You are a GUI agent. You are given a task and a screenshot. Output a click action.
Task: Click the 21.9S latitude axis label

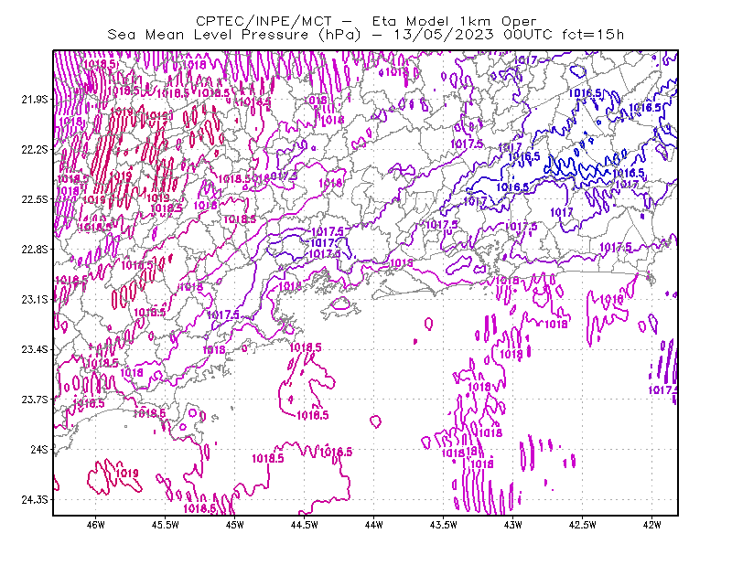(x=35, y=100)
